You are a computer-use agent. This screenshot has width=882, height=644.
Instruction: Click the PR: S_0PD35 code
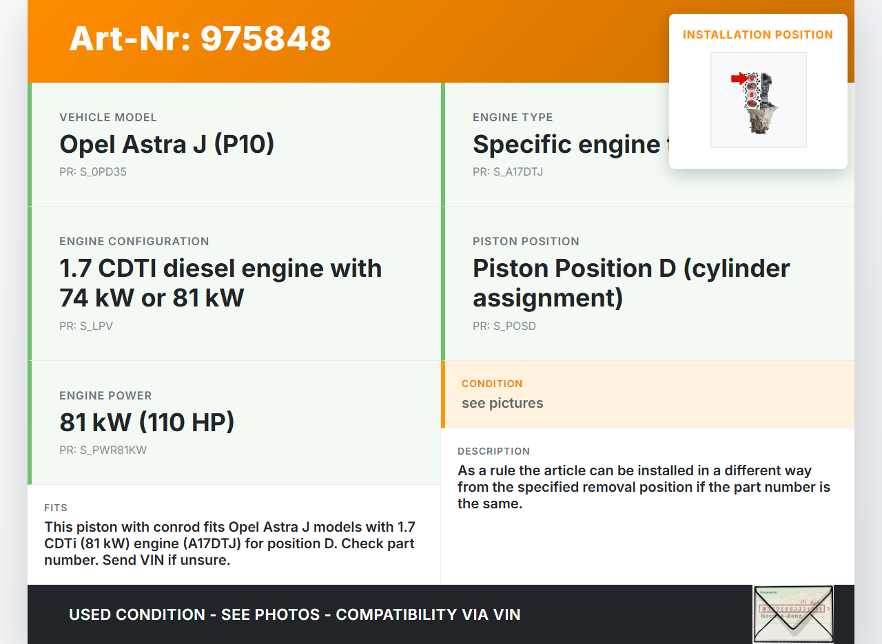93,172
